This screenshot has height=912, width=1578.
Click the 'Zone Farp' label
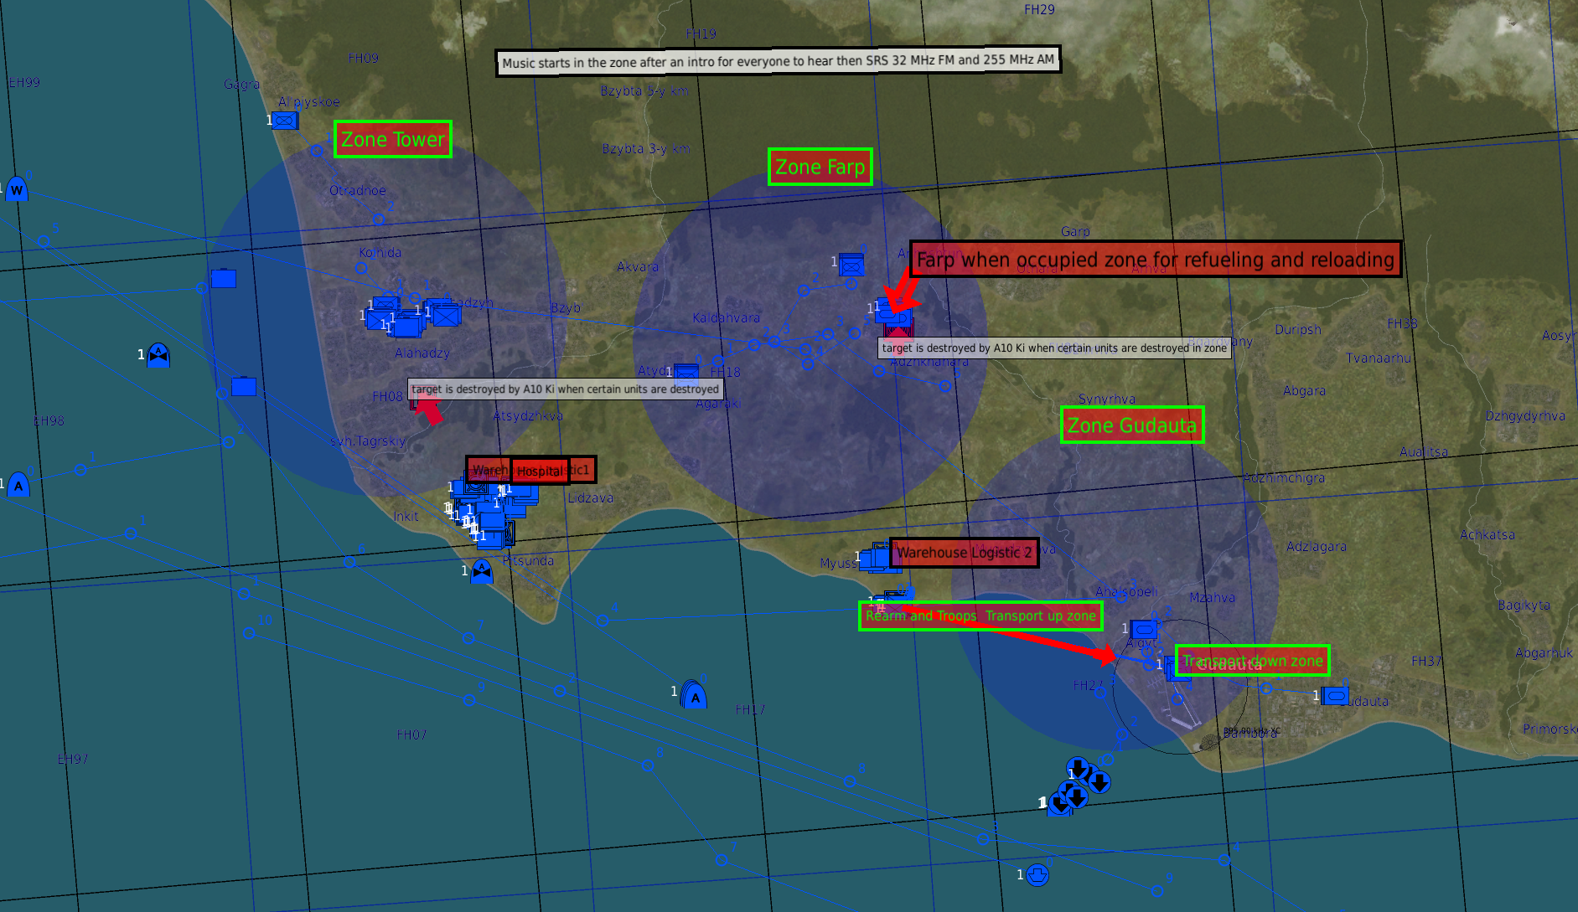(820, 167)
